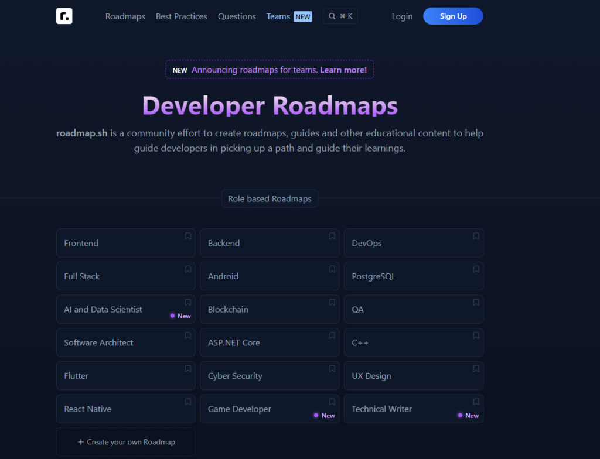Open the Technical Writer roadmap card
The image size is (600, 459).
(414, 409)
